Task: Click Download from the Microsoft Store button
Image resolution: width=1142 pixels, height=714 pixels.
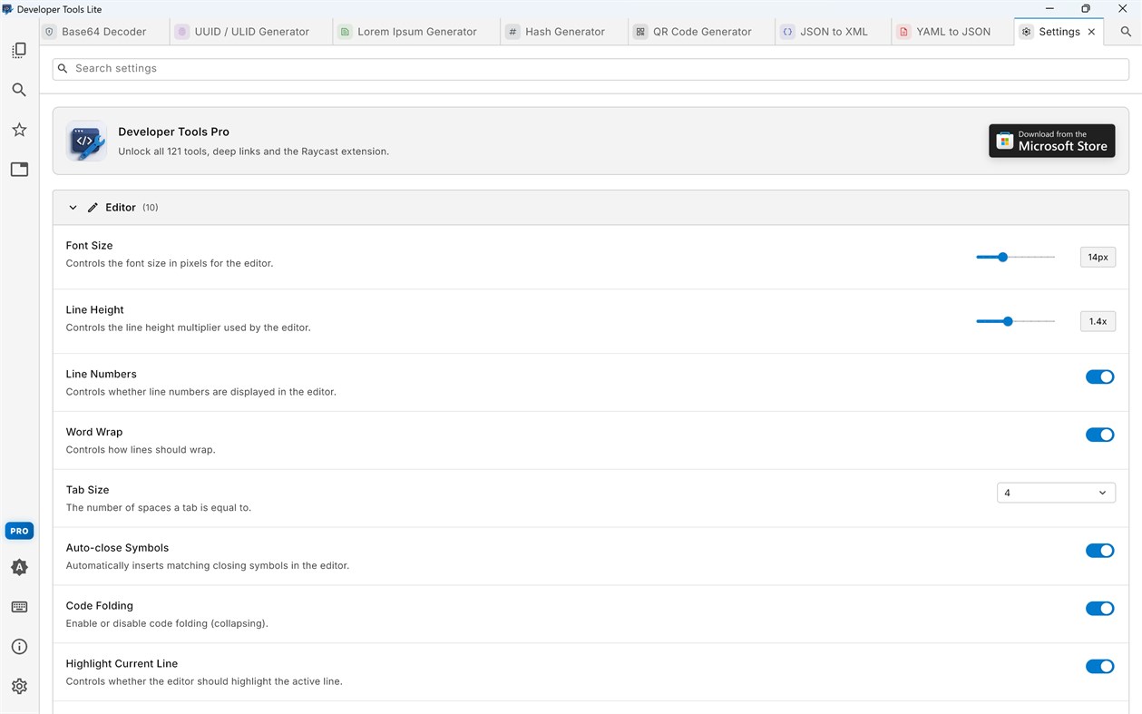Action: [1052, 141]
